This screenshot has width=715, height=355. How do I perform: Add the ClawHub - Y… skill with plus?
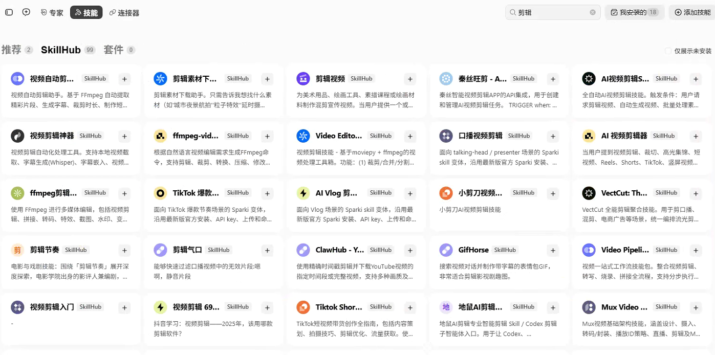point(410,250)
